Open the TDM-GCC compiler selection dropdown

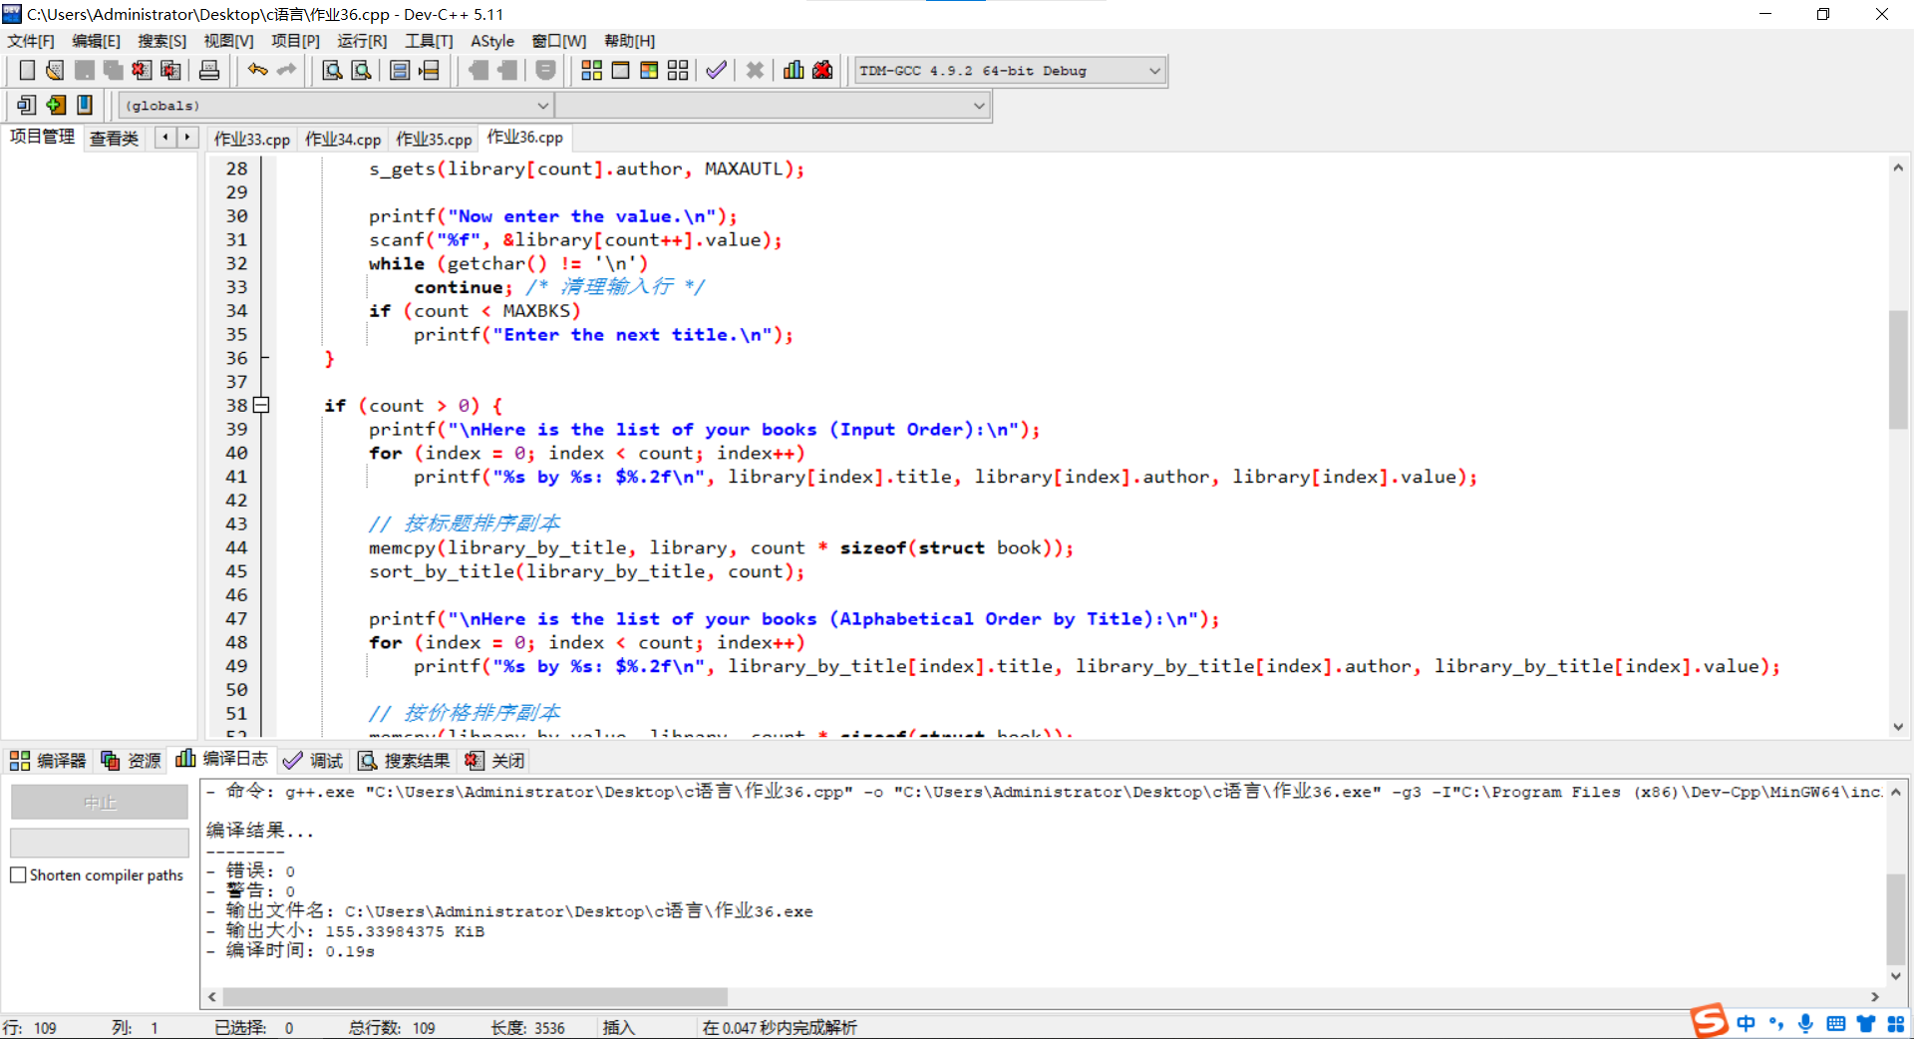tap(1154, 71)
